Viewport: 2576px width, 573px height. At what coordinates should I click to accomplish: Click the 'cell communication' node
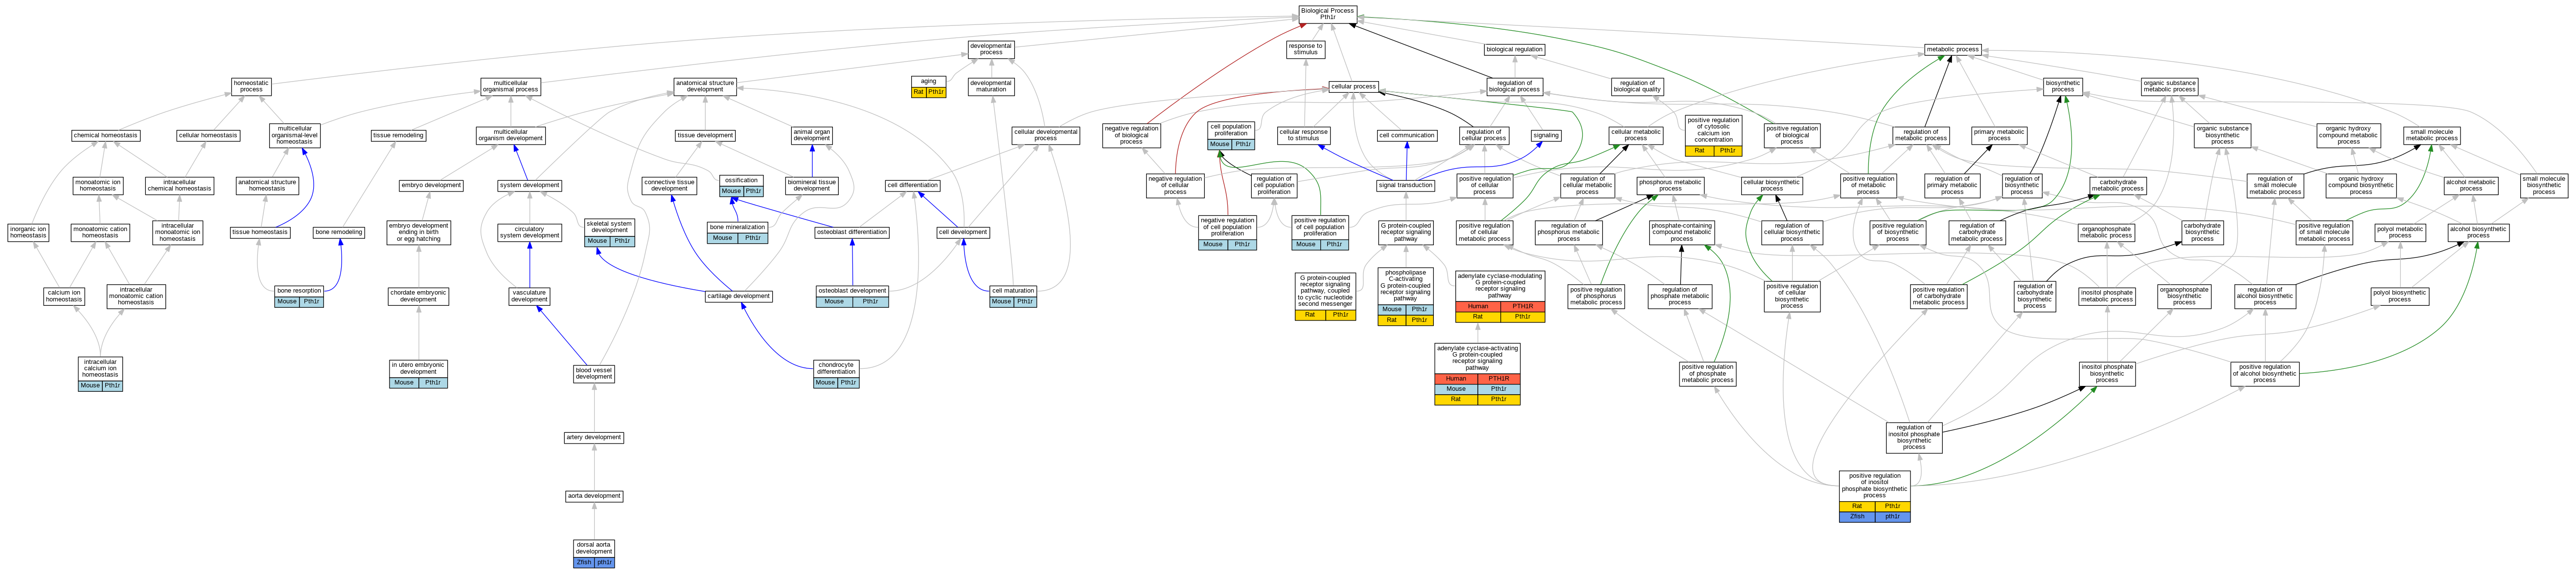coord(1407,135)
